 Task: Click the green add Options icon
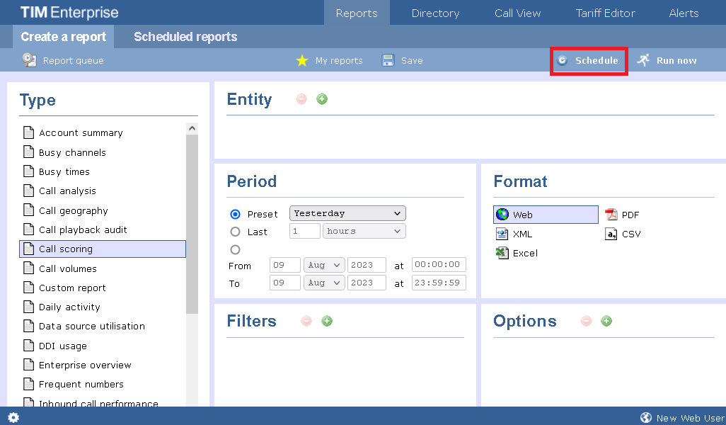[x=606, y=321]
